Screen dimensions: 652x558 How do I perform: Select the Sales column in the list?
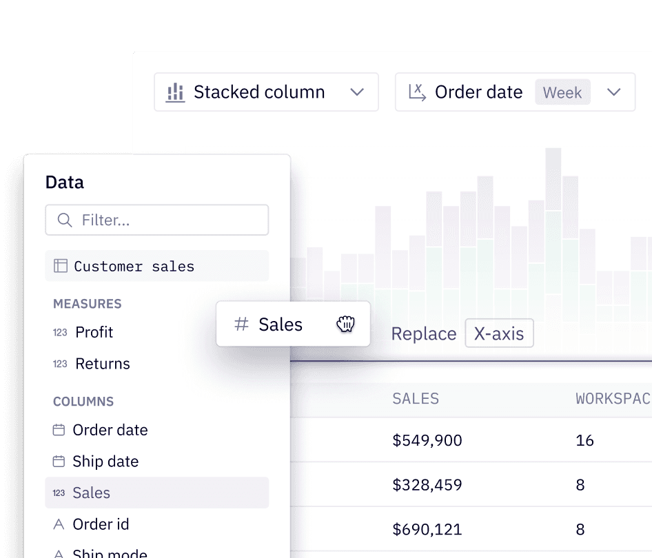[156, 493]
